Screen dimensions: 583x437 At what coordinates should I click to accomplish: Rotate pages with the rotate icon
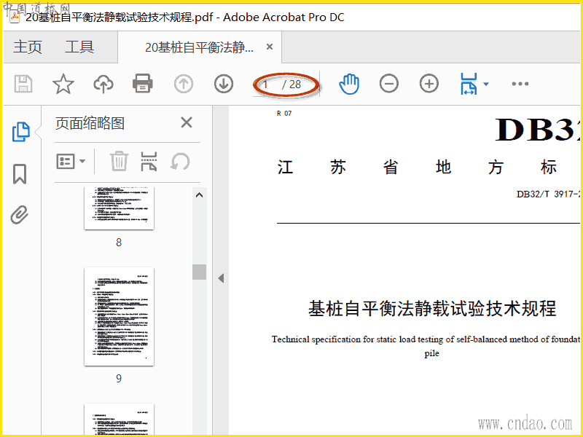click(180, 162)
